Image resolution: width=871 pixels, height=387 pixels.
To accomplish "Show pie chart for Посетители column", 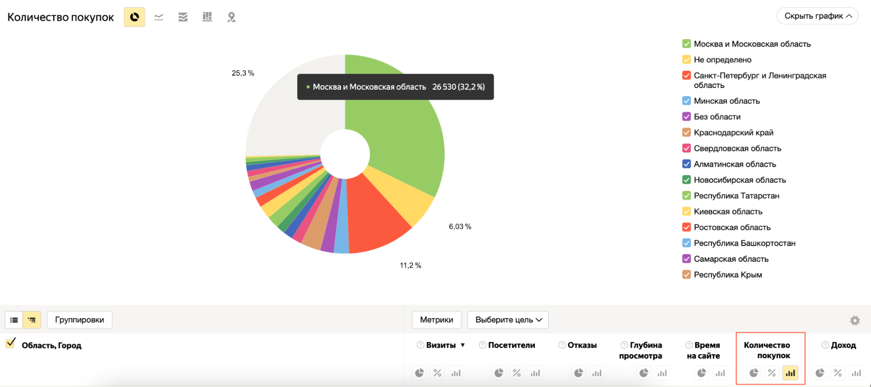I will click(x=499, y=373).
